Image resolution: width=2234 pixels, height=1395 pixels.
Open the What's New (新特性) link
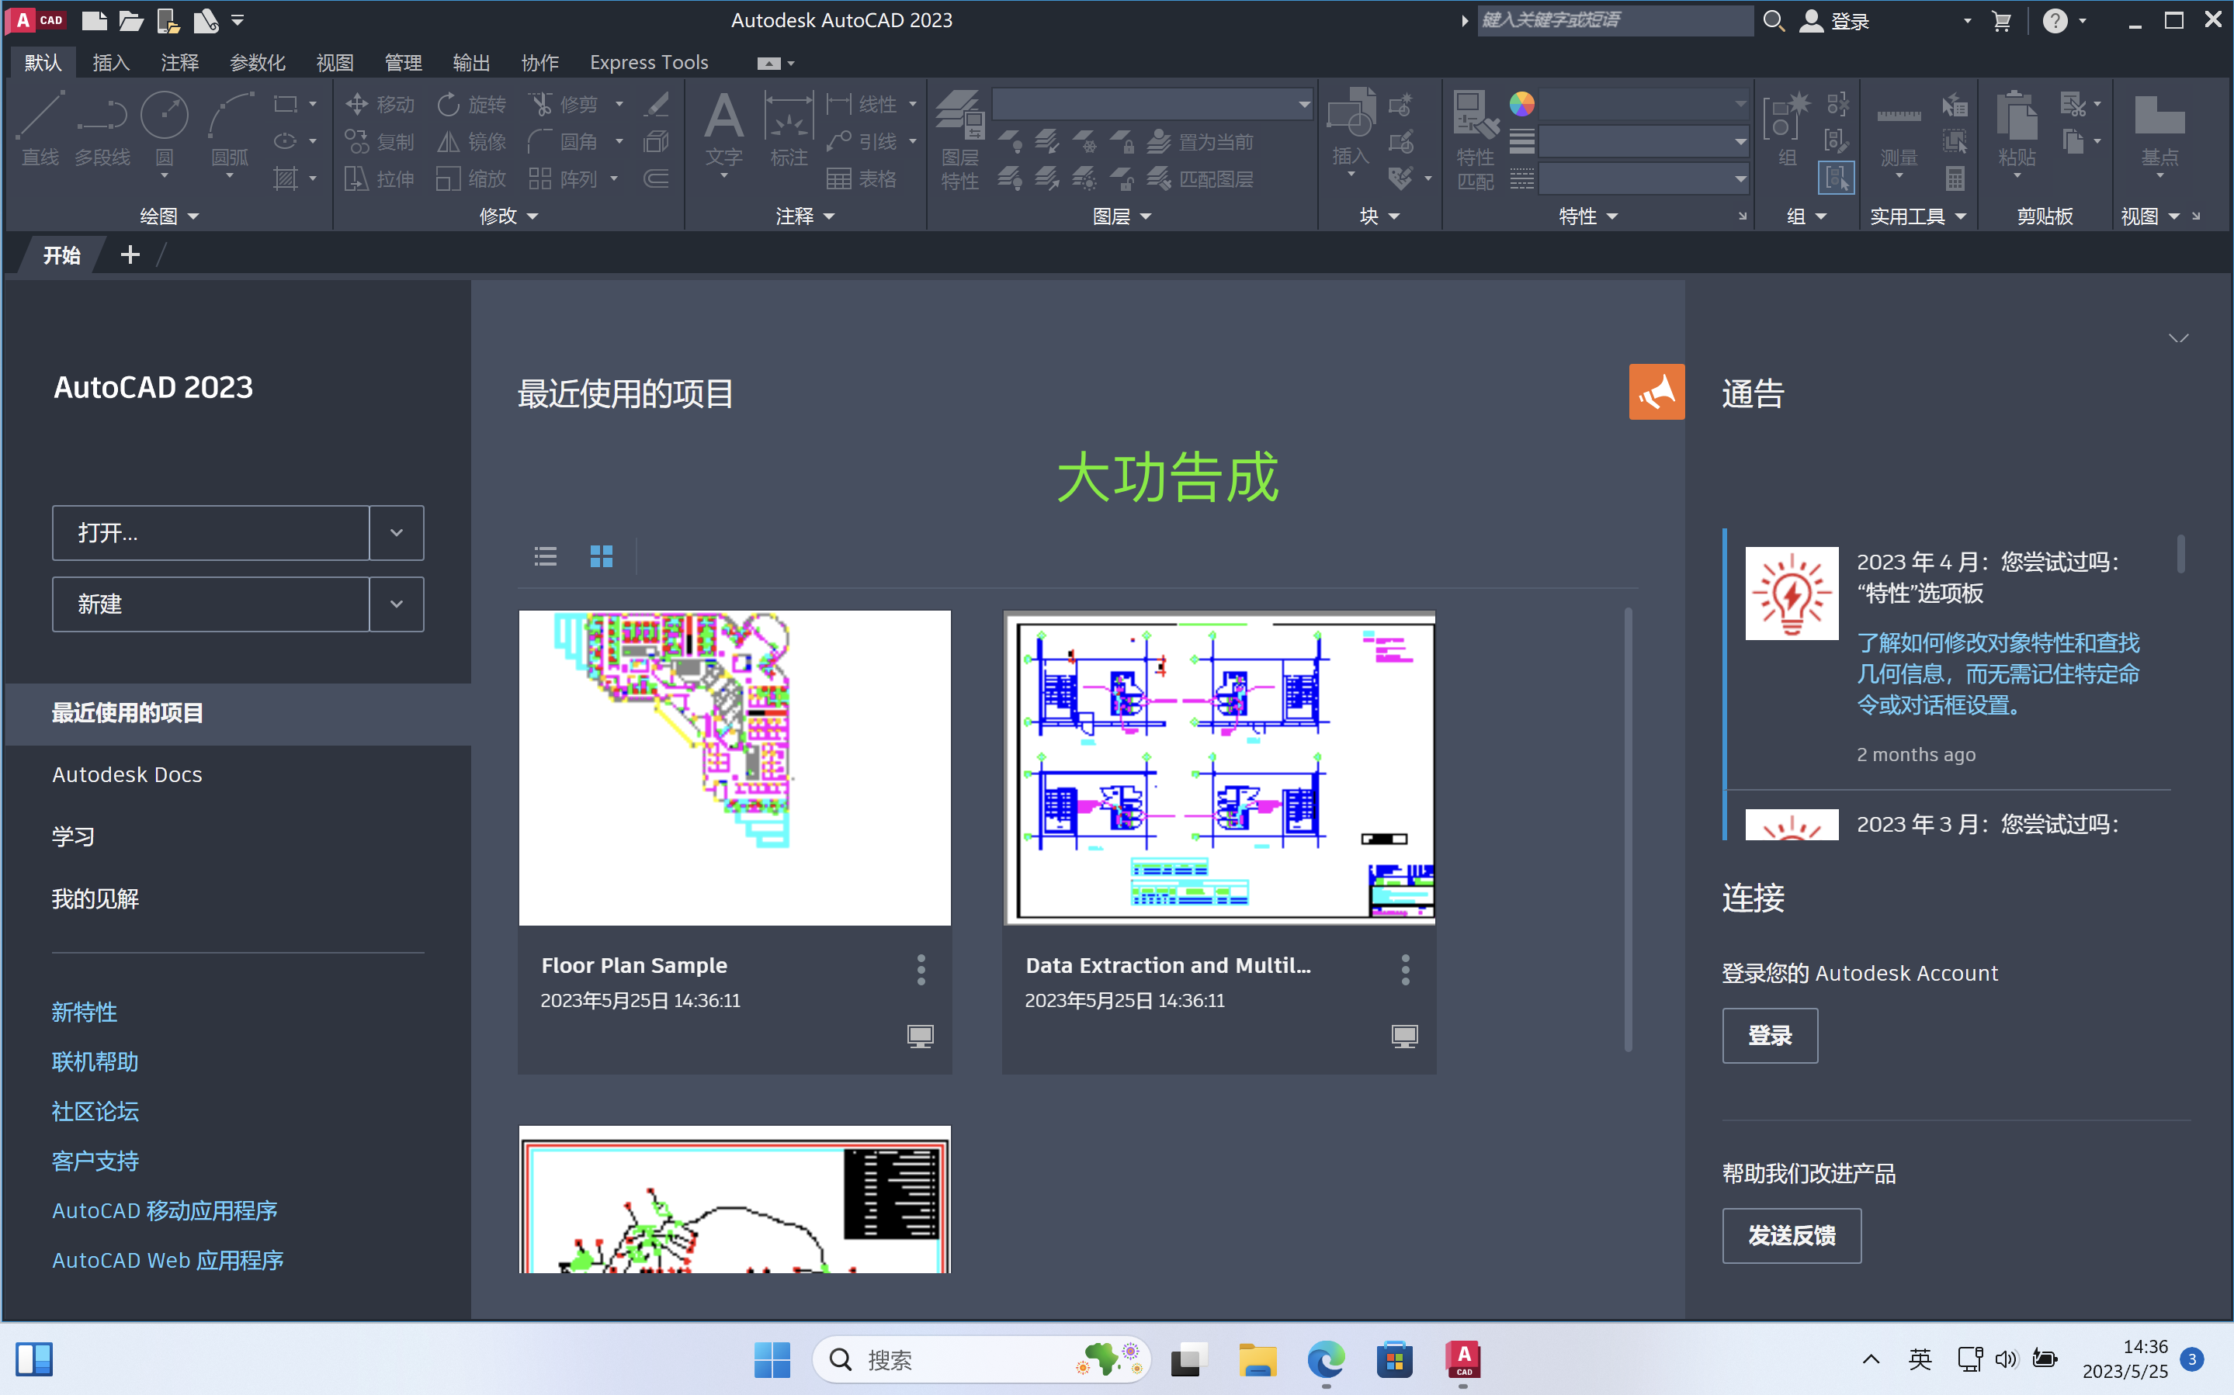(x=84, y=1012)
